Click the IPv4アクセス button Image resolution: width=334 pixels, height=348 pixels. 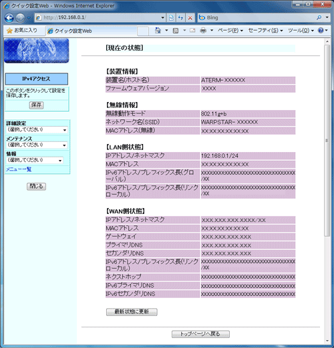click(37, 79)
